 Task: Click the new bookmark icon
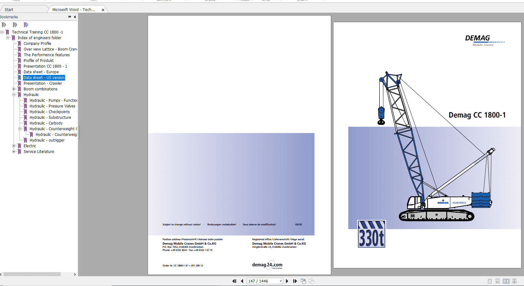(15, 25)
